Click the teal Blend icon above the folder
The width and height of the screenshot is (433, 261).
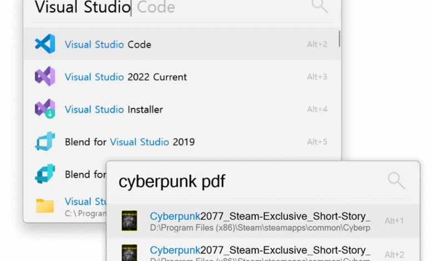pos(44,174)
